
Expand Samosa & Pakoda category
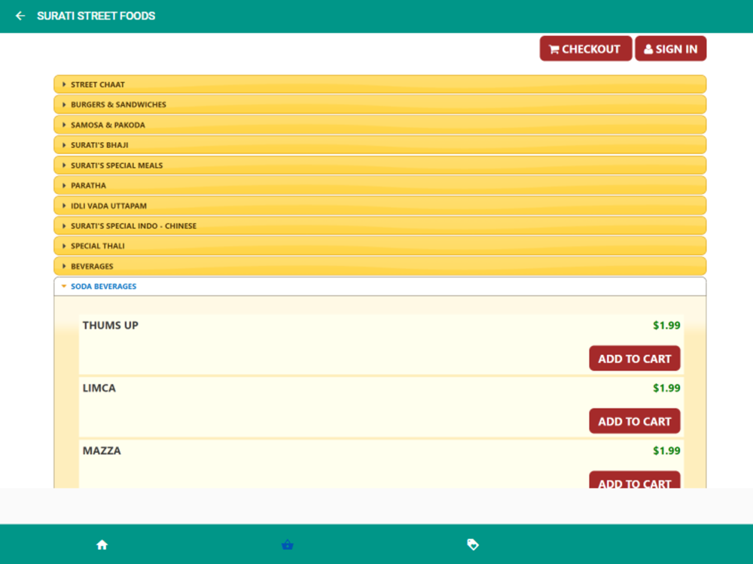pos(380,125)
